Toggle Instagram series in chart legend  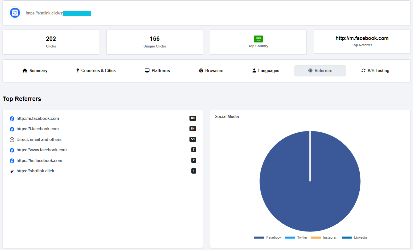324,238
